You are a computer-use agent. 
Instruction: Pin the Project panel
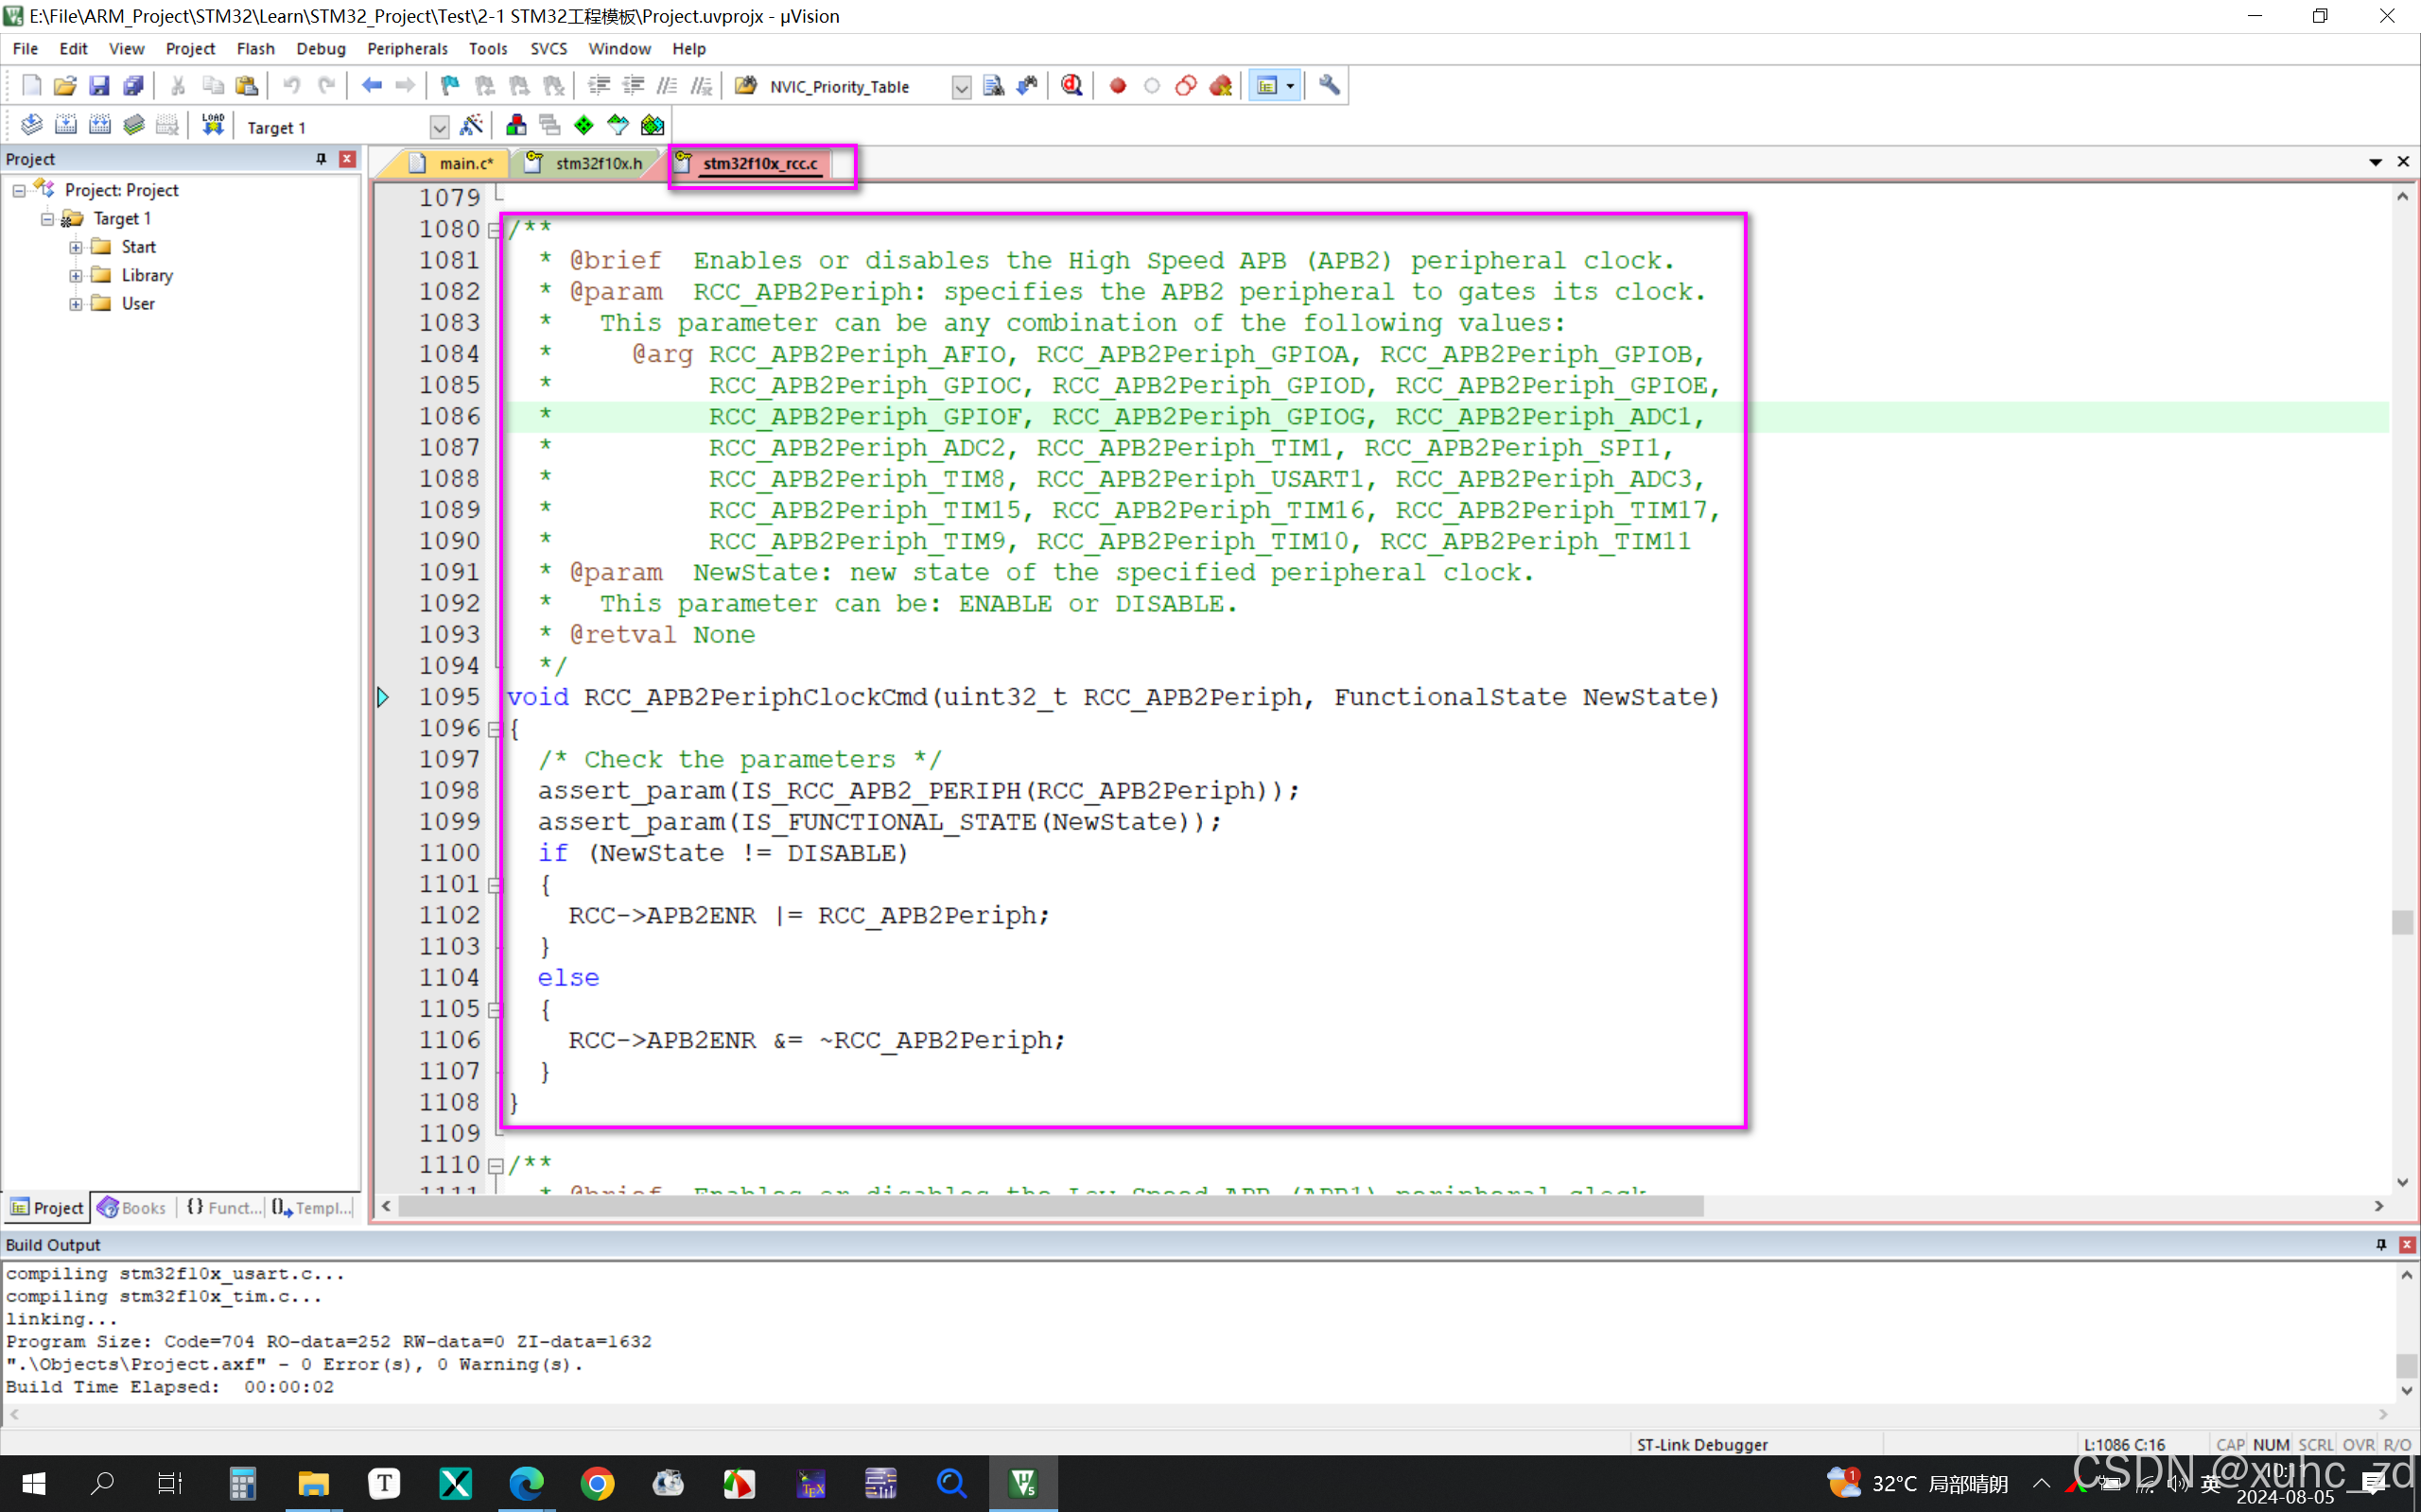click(x=322, y=159)
